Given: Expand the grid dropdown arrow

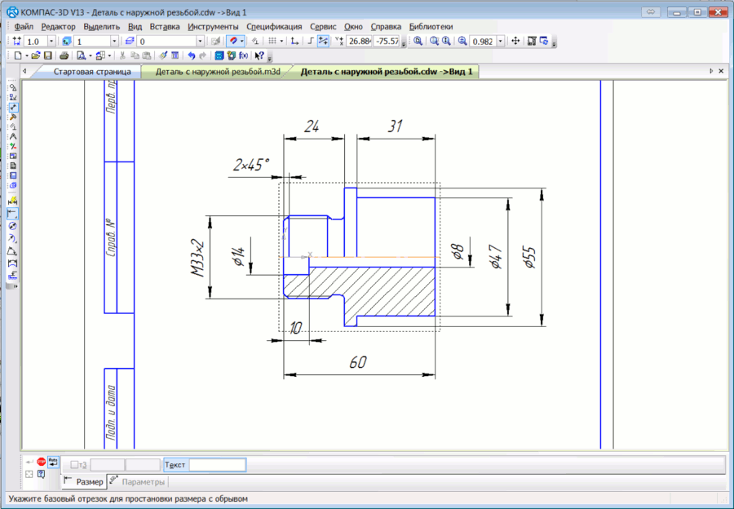Looking at the screenshot, I should (x=281, y=42).
